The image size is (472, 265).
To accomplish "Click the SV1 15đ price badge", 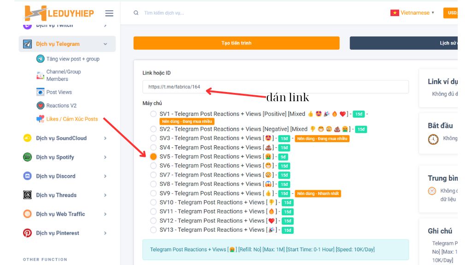I will tap(359, 114).
